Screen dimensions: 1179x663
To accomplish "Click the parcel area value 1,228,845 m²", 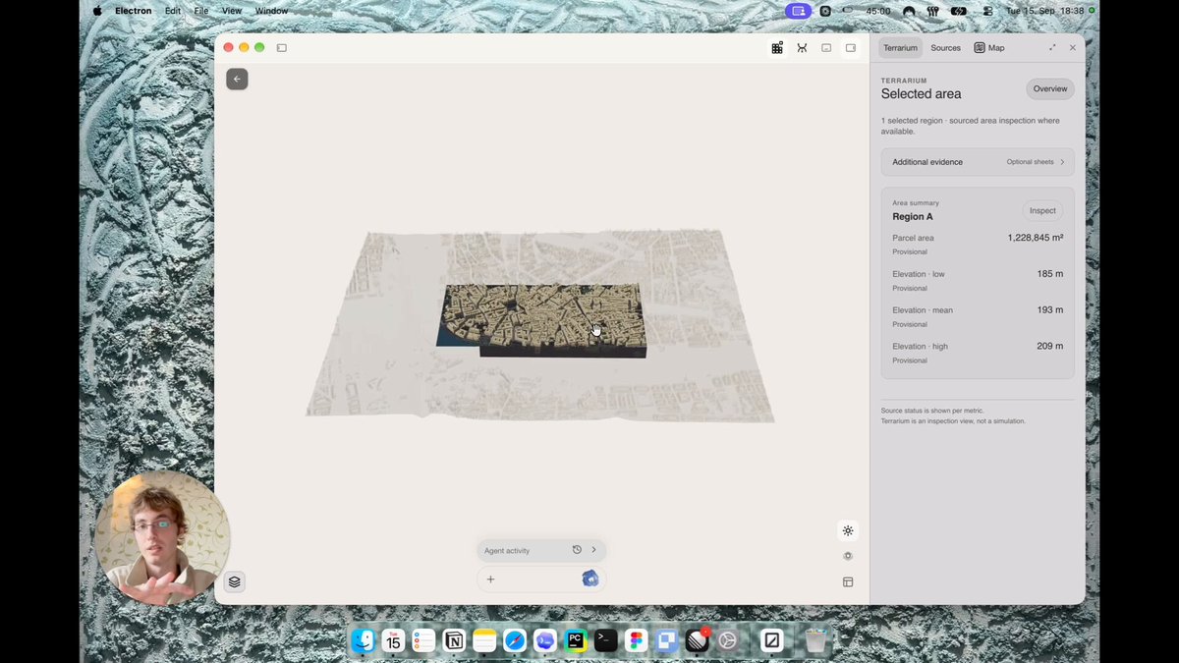I will [1036, 238].
